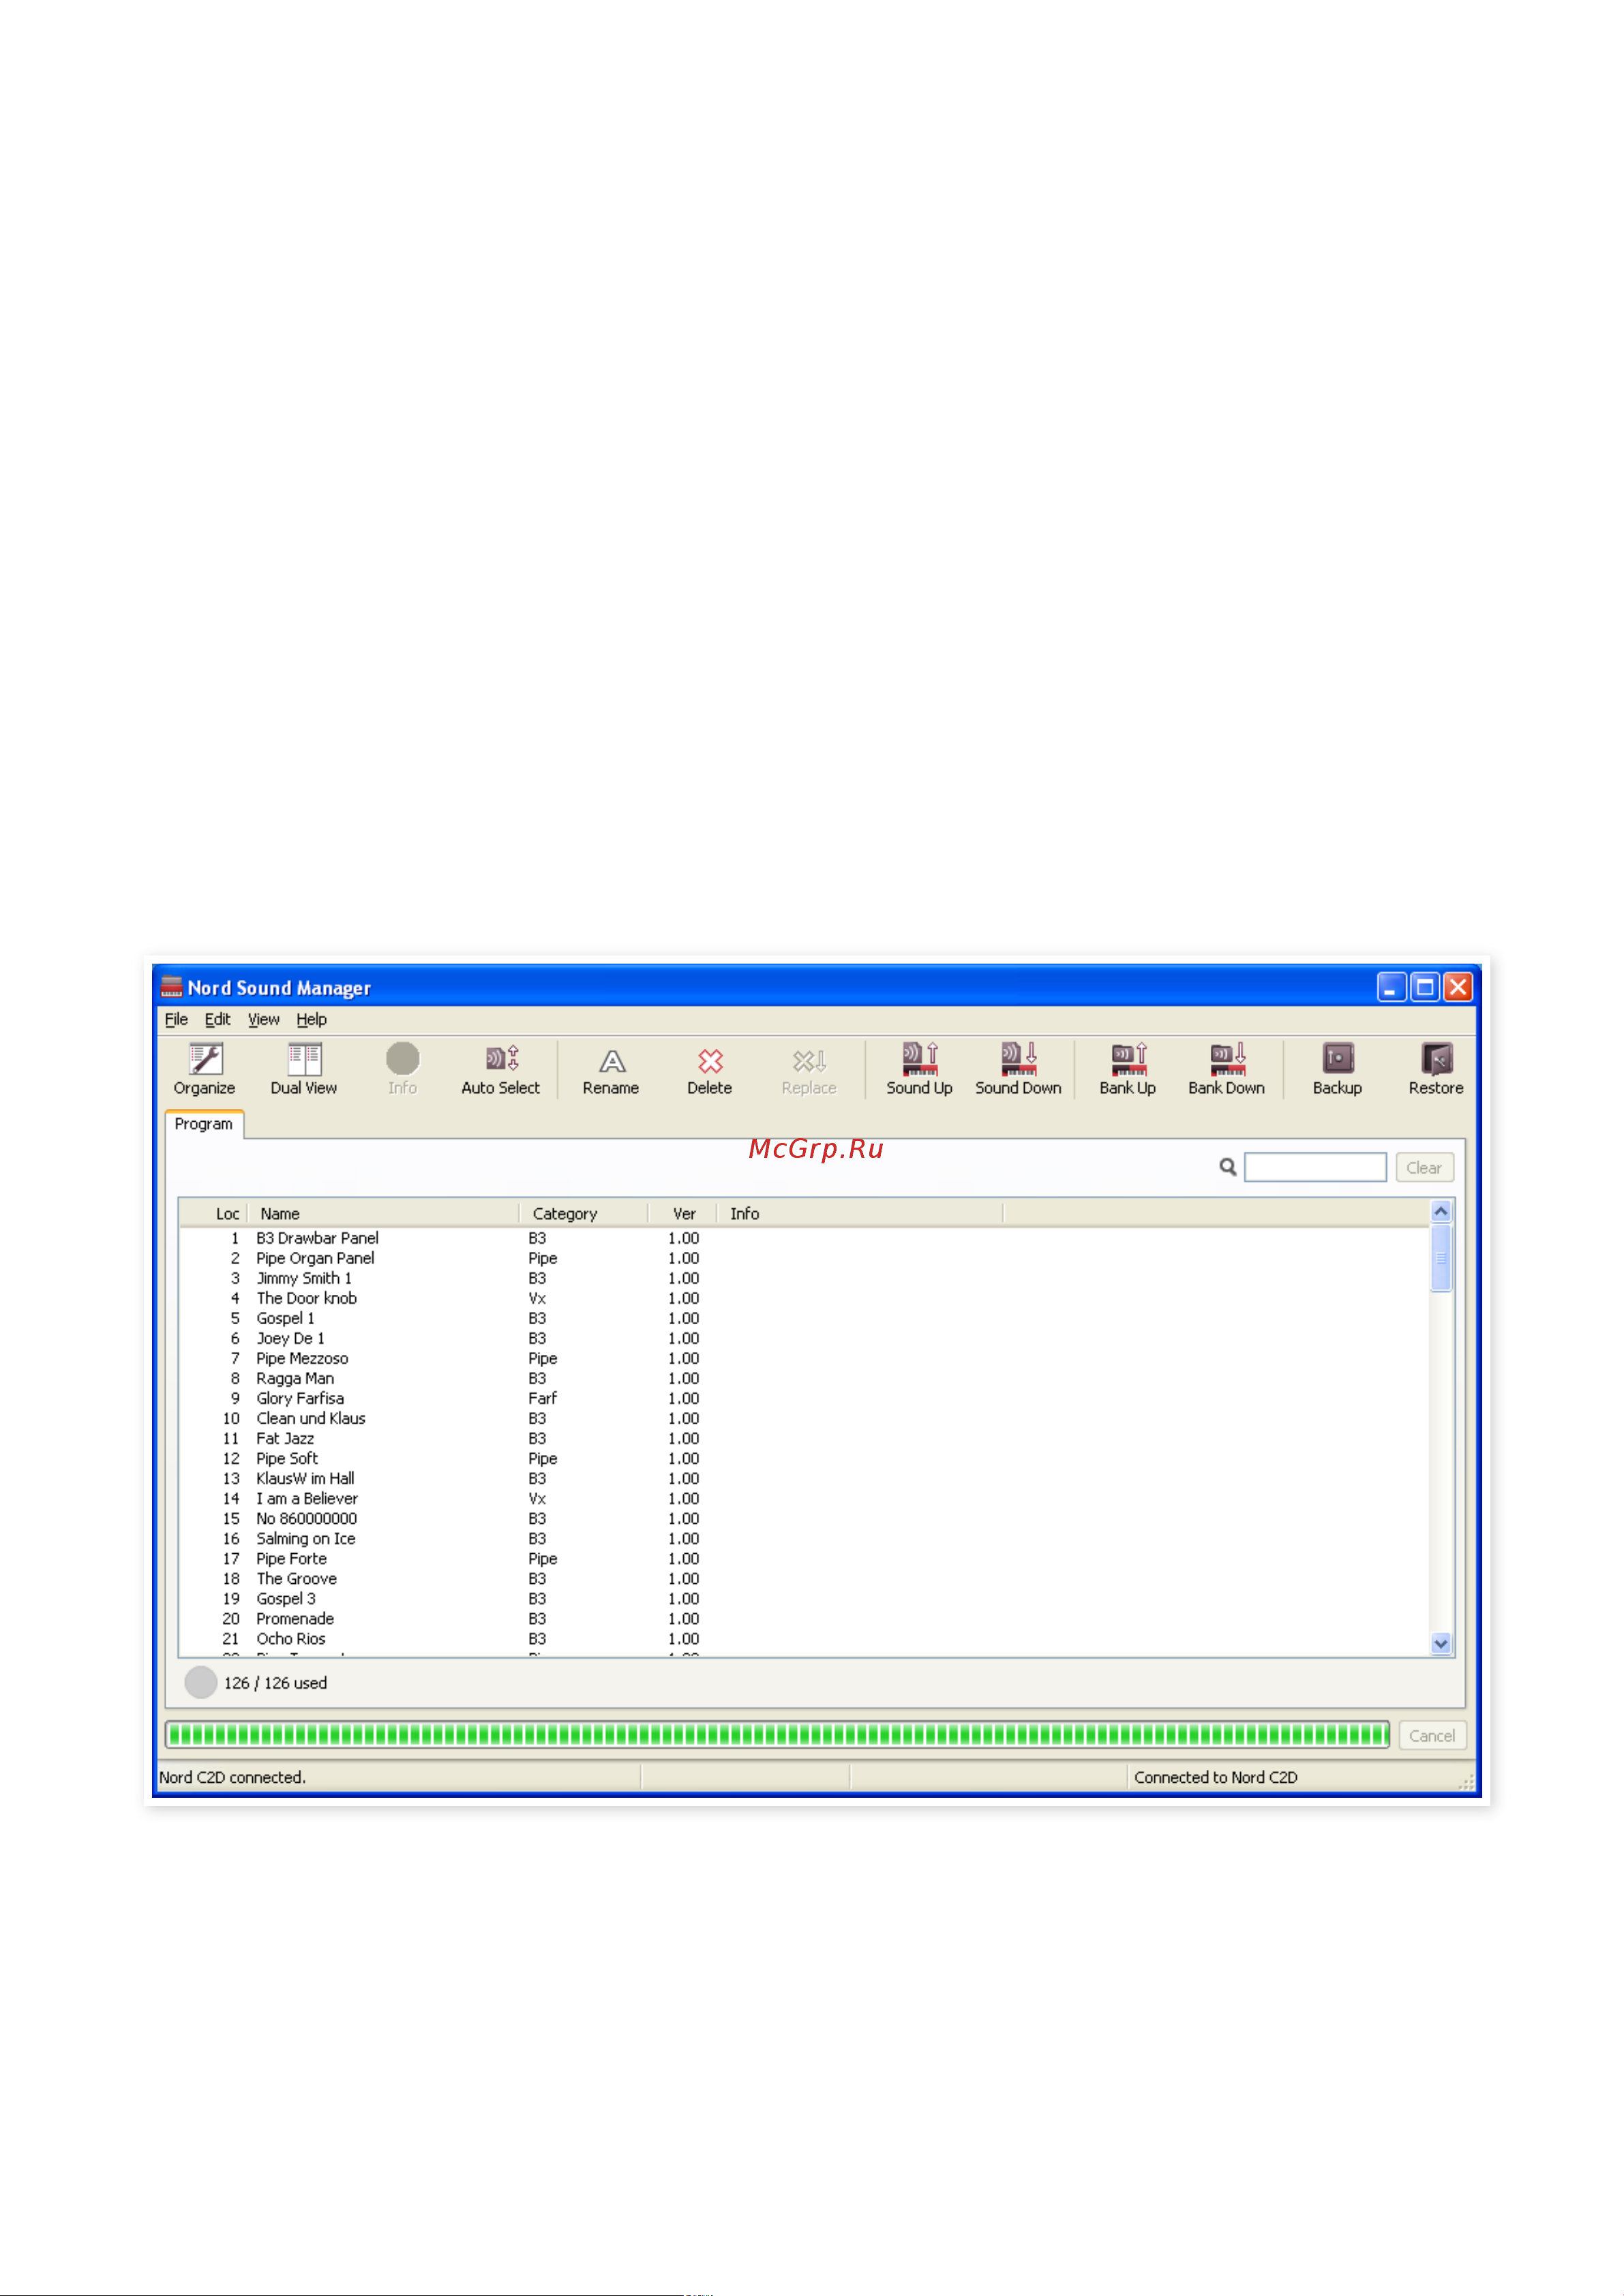Select the Program tab
The image size is (1624, 2296).
pos(204,1124)
